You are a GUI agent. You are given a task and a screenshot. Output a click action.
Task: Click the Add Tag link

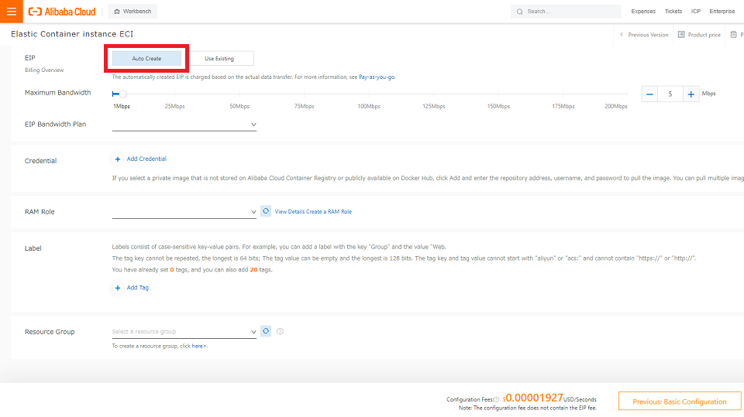[138, 287]
